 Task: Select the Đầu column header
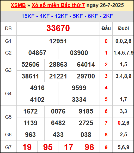tap(106, 28)
